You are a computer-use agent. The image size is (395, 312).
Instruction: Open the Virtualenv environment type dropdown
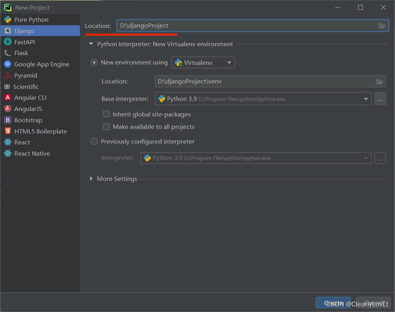[203, 62]
